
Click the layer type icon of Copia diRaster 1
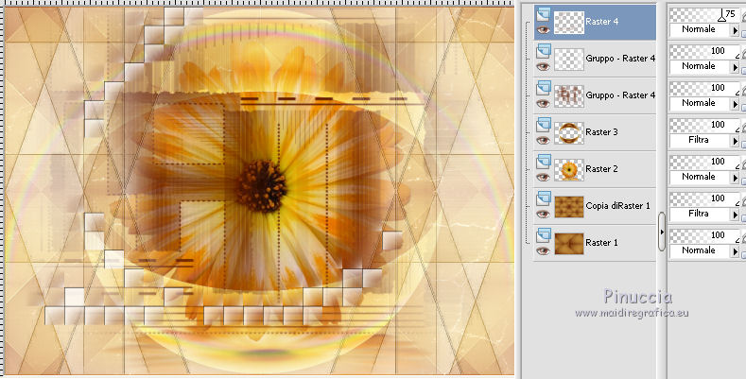[x=544, y=198]
